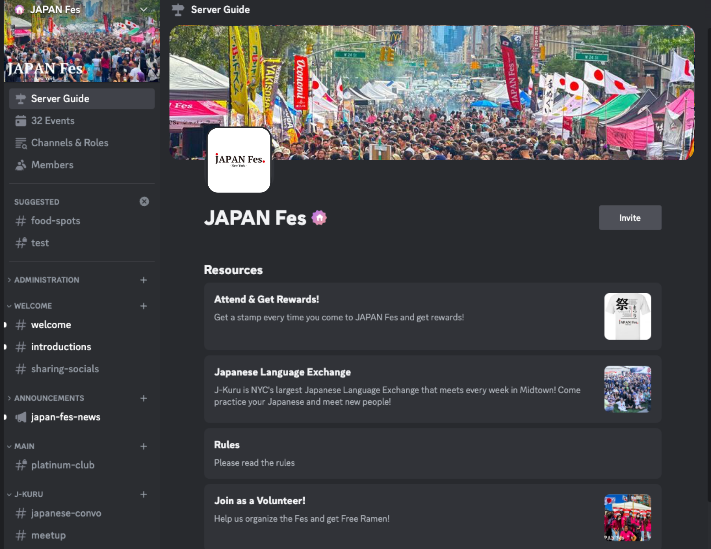Create a channel in the Main category

coord(144,446)
